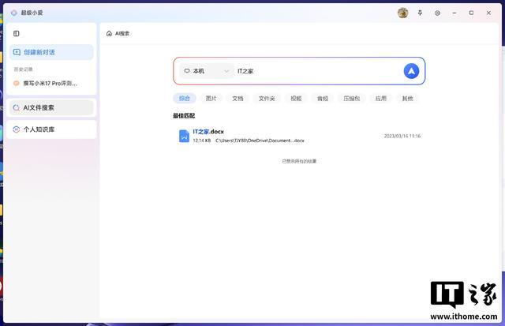Click the 超级小爱 app logo icon
This screenshot has width=505, height=326.
click(14, 13)
